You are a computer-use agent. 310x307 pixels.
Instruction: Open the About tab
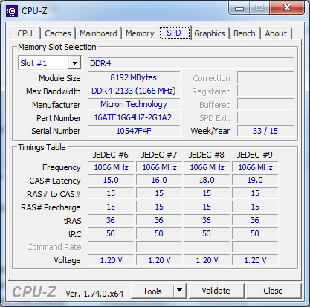[276, 33]
